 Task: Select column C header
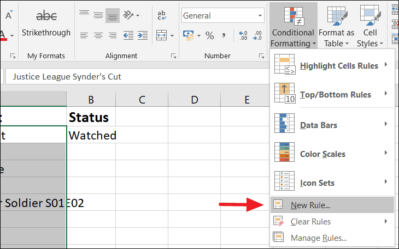142,99
